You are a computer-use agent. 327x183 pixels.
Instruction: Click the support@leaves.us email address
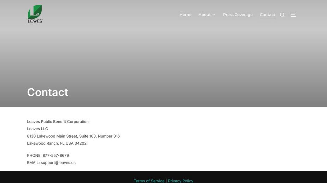pos(58,163)
